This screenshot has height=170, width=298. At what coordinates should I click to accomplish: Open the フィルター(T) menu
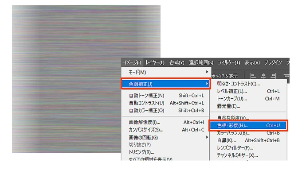pos(229,62)
